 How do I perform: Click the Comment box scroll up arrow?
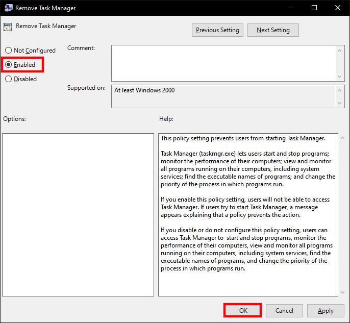pos(339,51)
